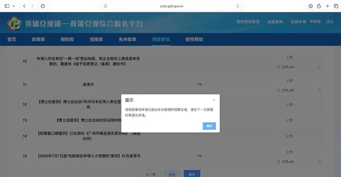Click 上传 for row 12
This screenshot has height=177, width=341.
click(289, 104)
